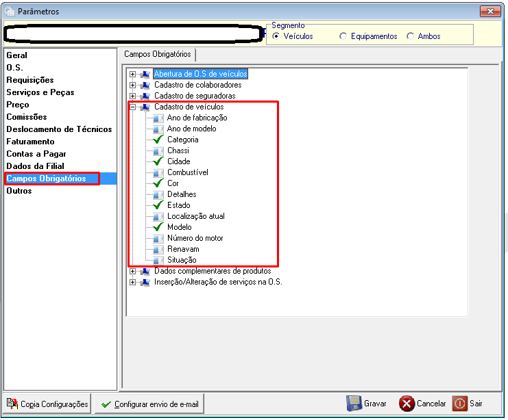The height and width of the screenshot is (420, 508).
Task: Select the Veículos segment radio button
Action: pyautogui.click(x=276, y=36)
